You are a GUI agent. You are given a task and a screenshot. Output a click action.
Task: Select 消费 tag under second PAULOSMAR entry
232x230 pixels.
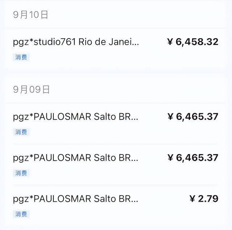tap(21, 173)
